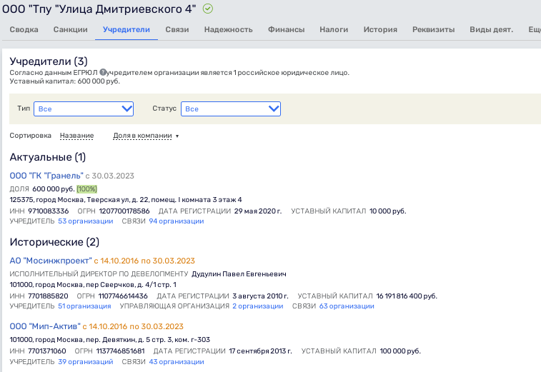This screenshot has height=372, width=541.
Task: Open Мип-Актив's 39 организаций founder link
Action: (86, 362)
